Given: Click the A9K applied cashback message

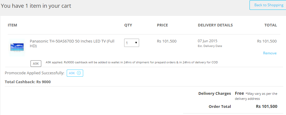Looking at the screenshot, I should (x=132, y=62).
